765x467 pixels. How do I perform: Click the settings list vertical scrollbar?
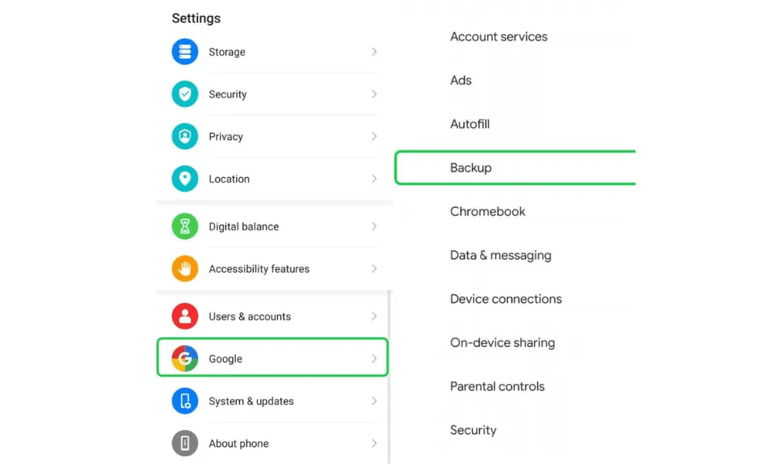point(389,377)
